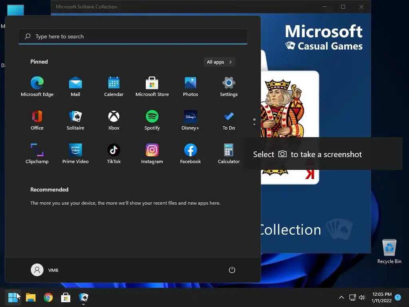
Task: Select the Recycle Bin desktop icon
Action: [x=389, y=251]
